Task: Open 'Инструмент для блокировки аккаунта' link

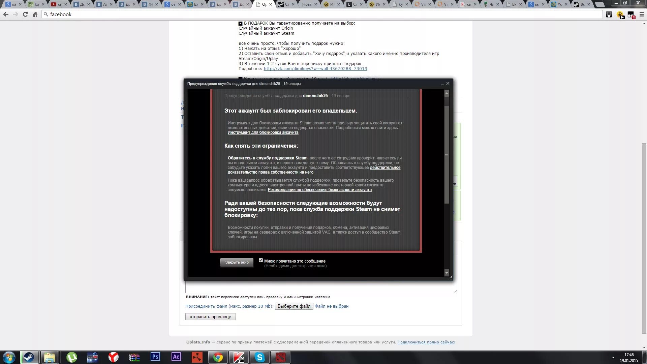Action: 263,132
